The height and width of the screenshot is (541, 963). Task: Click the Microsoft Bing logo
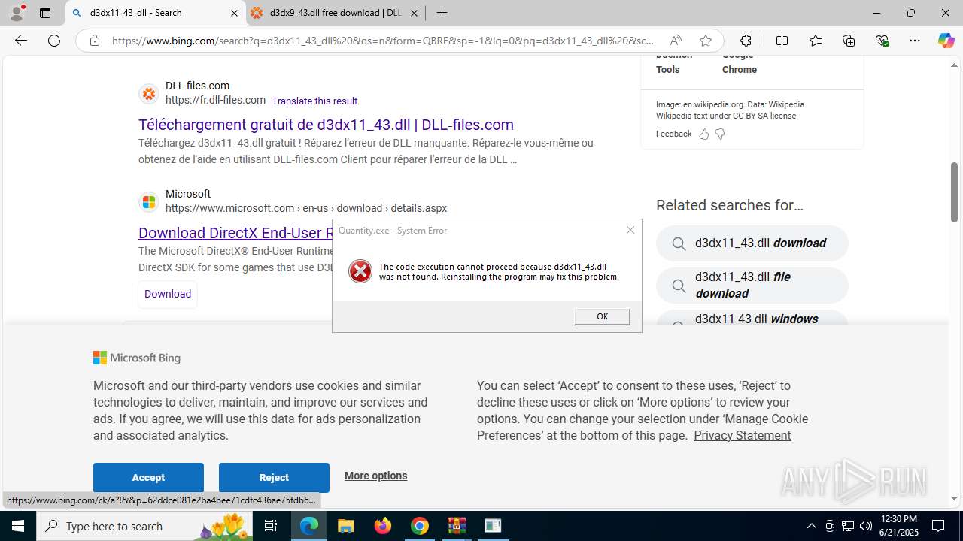137,358
